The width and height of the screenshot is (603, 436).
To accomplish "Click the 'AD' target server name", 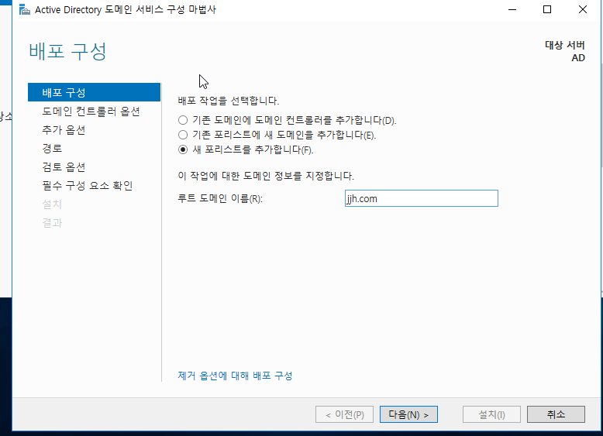I will click(x=578, y=58).
